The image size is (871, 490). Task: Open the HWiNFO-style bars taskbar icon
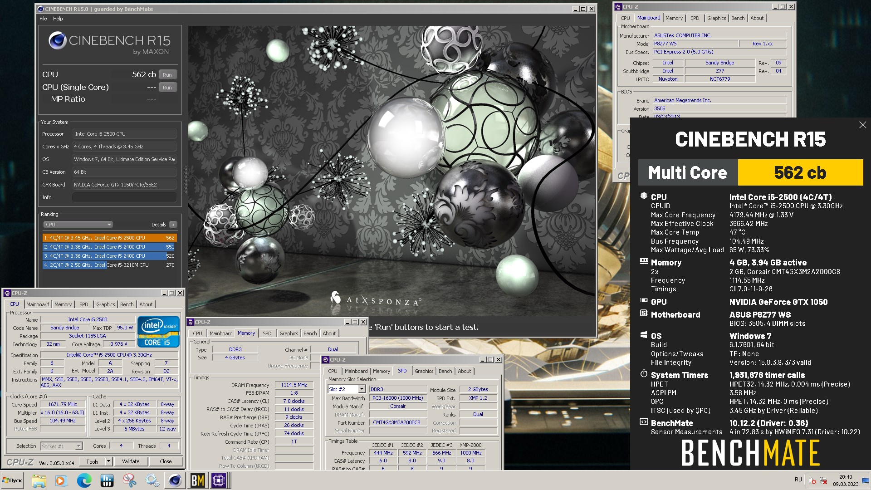107,480
